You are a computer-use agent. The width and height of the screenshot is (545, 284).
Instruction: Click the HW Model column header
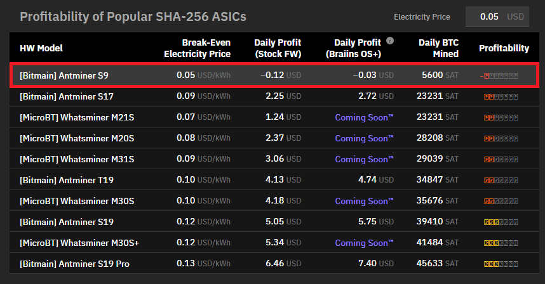[41, 48]
